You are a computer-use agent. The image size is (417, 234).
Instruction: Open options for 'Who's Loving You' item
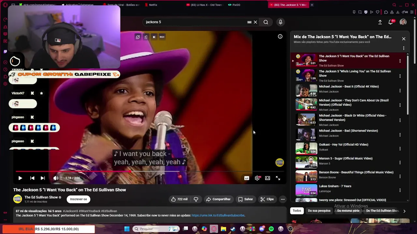[400, 76]
